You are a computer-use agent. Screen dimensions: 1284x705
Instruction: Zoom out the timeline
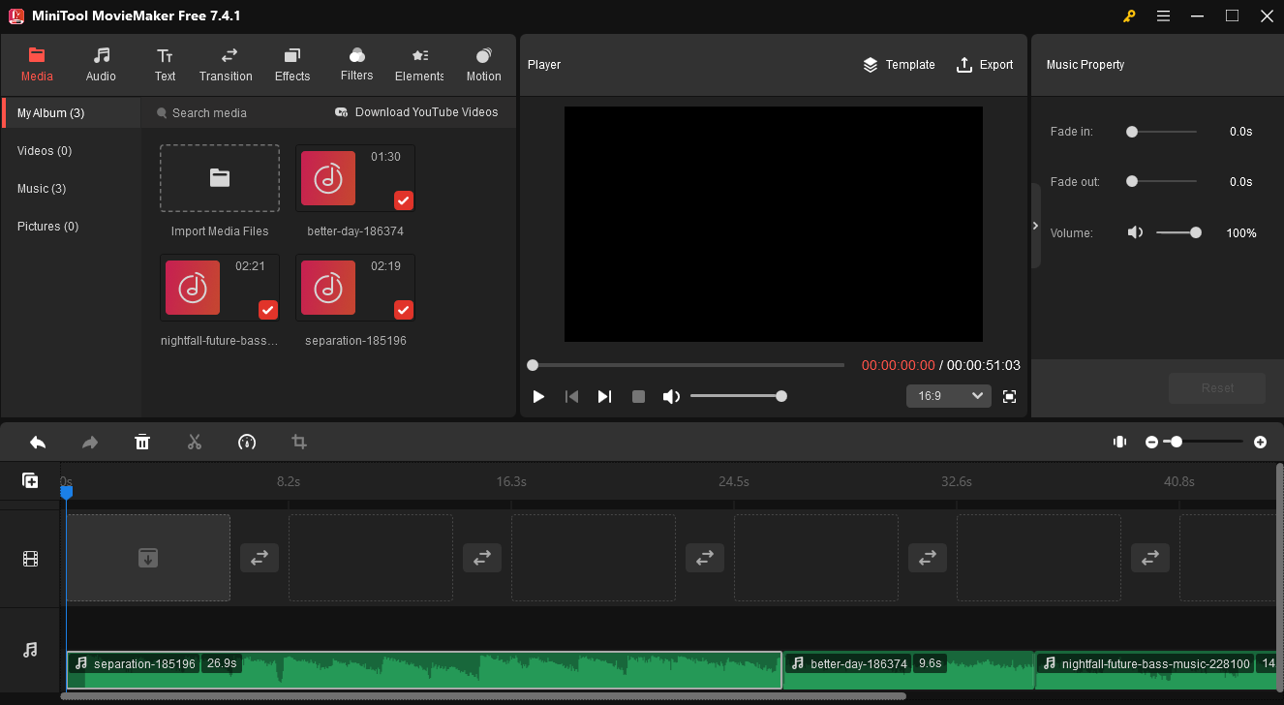1151,442
